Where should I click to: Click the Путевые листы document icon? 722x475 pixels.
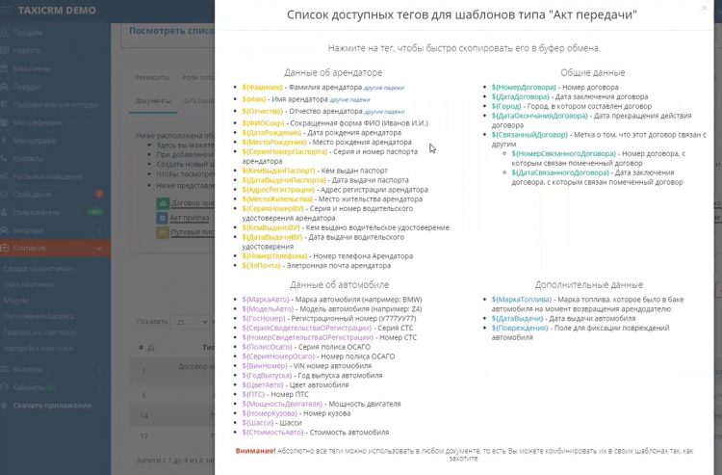161,232
